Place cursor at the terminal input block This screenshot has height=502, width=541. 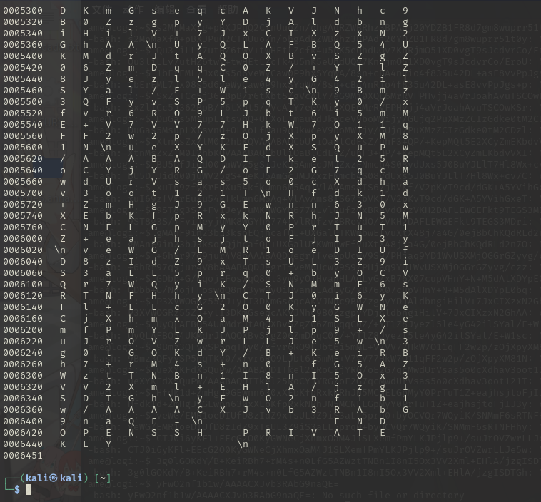click(x=29, y=489)
